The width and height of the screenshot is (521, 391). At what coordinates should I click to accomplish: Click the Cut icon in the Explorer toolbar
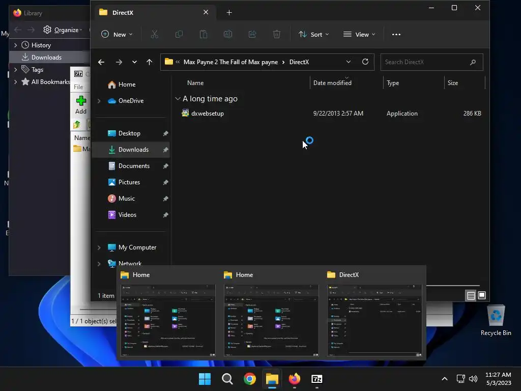pyautogui.click(x=155, y=34)
